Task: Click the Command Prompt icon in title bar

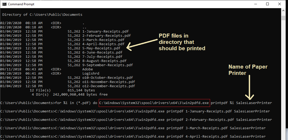Action: [x=4, y=4]
